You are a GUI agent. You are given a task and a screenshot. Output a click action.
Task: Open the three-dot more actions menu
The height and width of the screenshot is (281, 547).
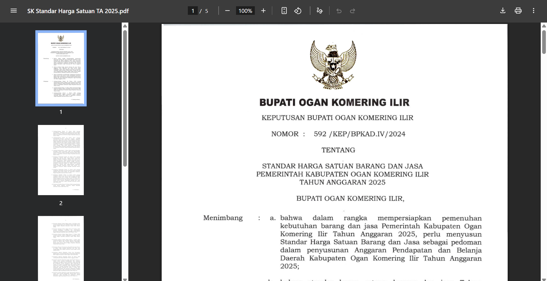pyautogui.click(x=534, y=11)
